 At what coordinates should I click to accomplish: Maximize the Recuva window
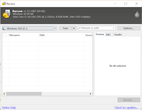pos(126,4)
